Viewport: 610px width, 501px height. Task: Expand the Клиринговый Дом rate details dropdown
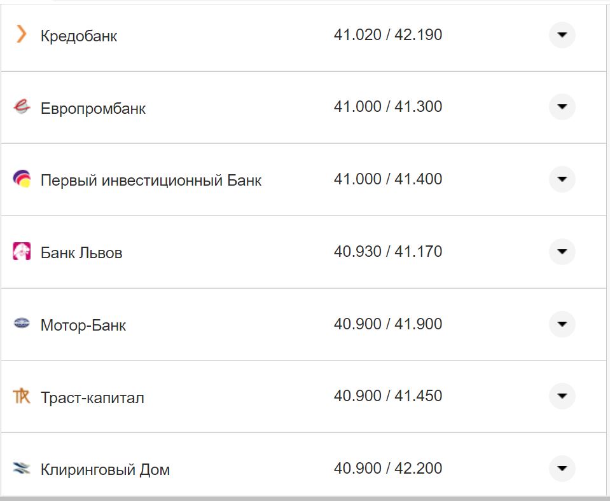point(562,469)
